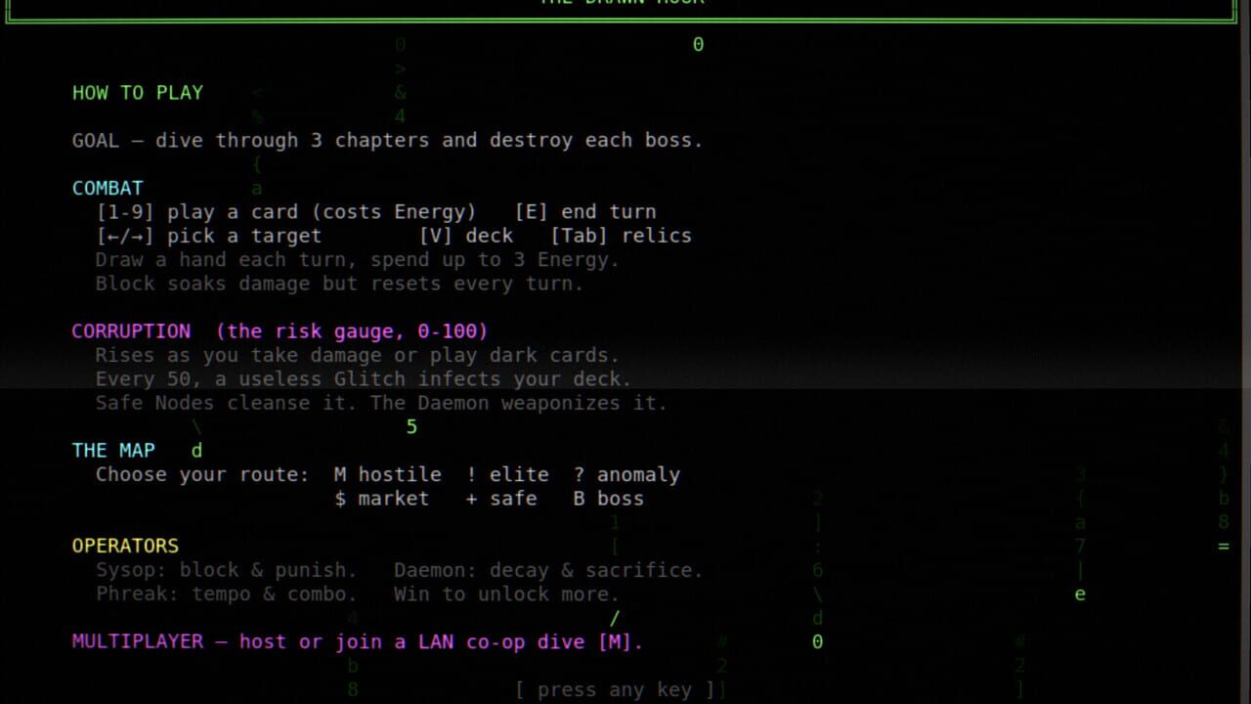Click '(the risk gauge, 0-100)' text
The width and height of the screenshot is (1251, 704).
(352, 331)
